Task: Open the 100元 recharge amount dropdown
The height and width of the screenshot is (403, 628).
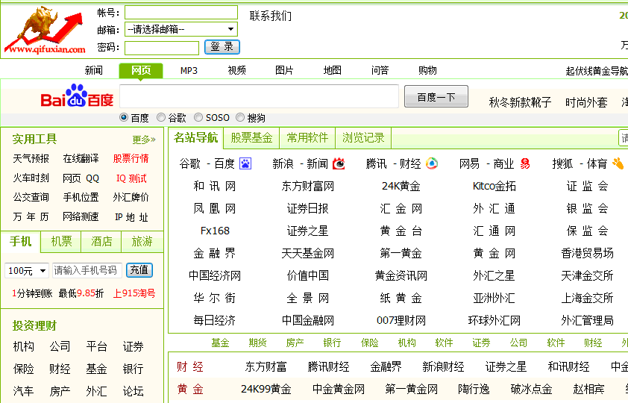Action: point(27,271)
